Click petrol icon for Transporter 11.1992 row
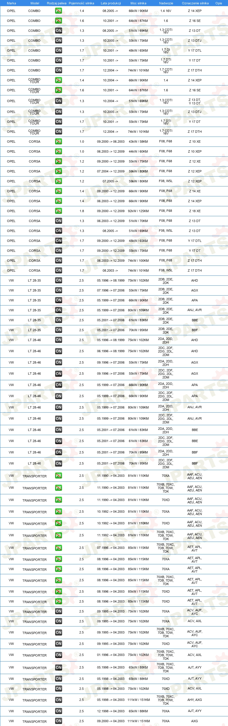The height and width of the screenshot is (726, 228). point(58,535)
